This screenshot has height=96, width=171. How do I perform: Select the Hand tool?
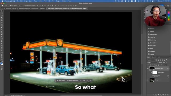tap(2, 55)
